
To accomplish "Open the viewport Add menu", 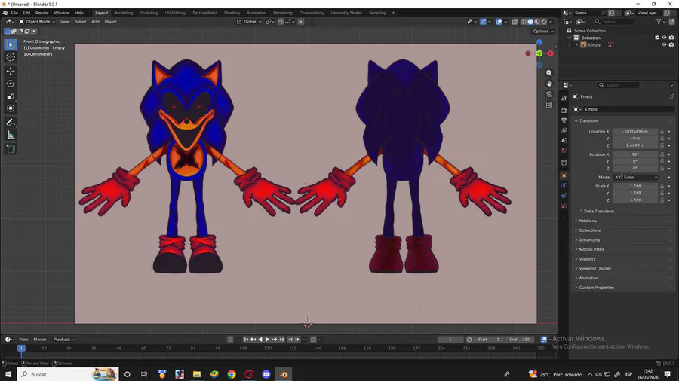I will pos(95,22).
